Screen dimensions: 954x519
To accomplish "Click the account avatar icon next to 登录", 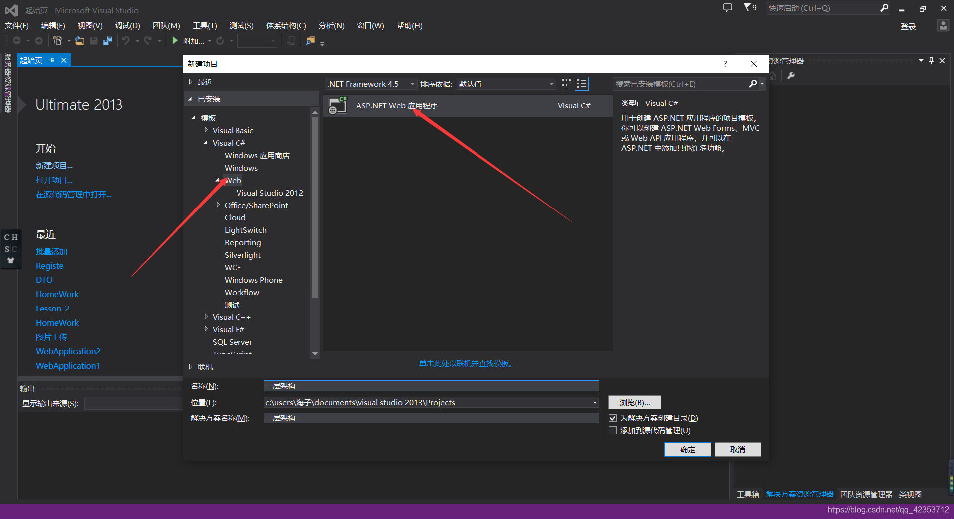I will [943, 26].
